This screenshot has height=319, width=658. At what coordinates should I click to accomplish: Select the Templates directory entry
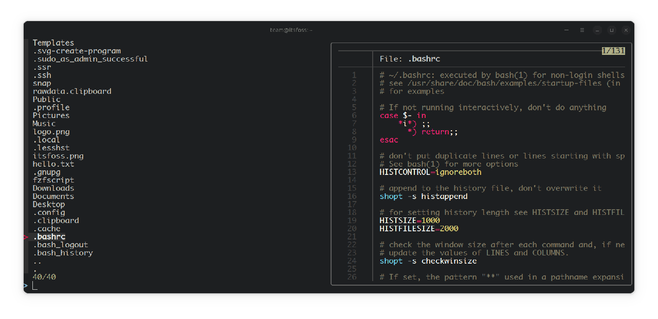click(x=53, y=43)
